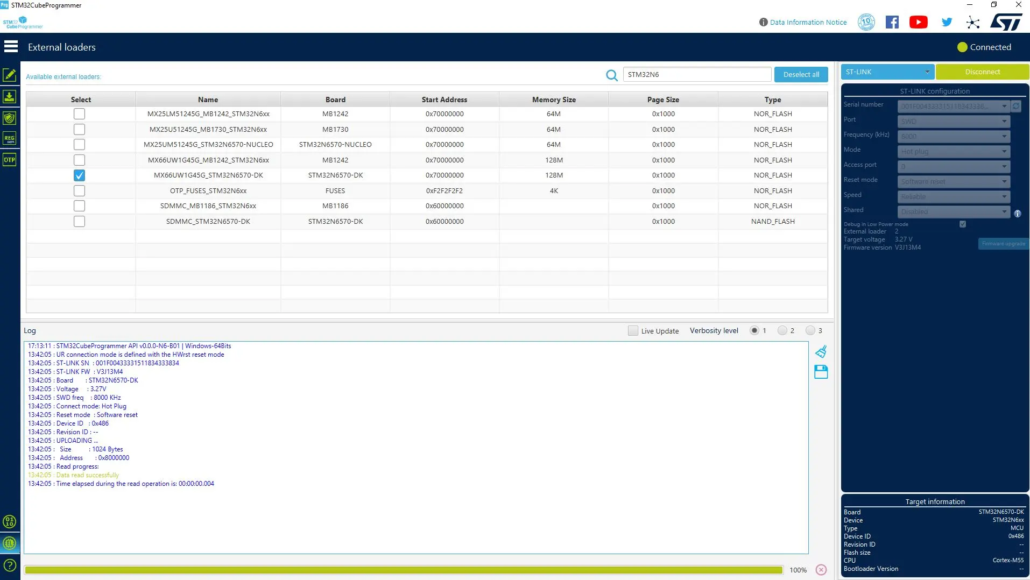
Task: Open the Option Bytes shield icon
Action: click(x=10, y=118)
